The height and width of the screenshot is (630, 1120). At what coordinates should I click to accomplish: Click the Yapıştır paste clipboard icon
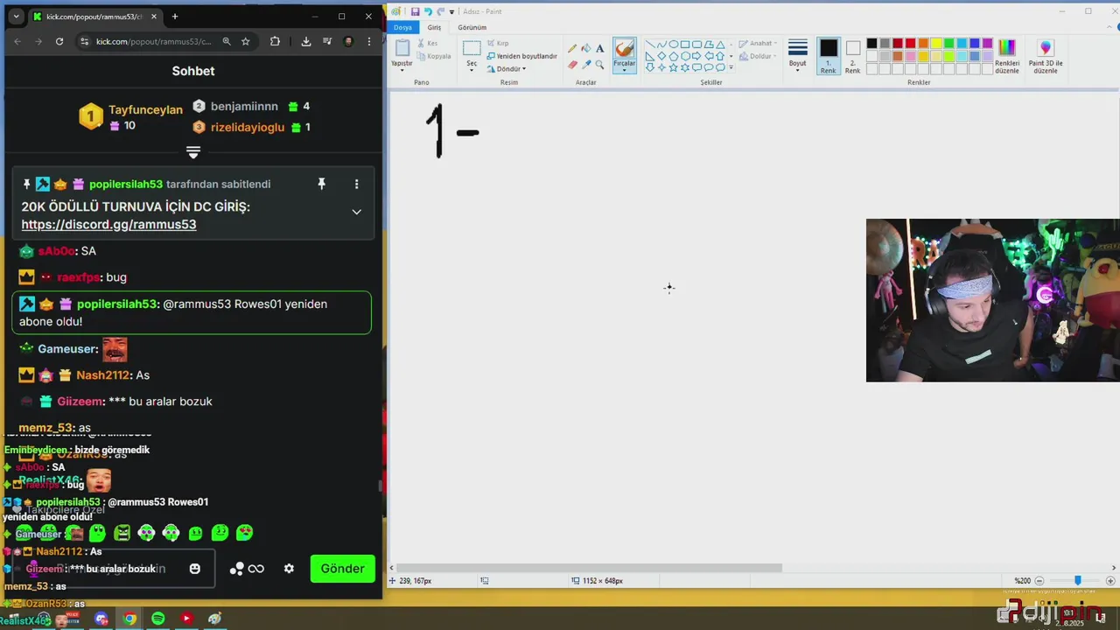(402, 49)
